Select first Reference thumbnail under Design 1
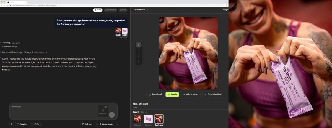332x128 pixels. click(x=138, y=119)
